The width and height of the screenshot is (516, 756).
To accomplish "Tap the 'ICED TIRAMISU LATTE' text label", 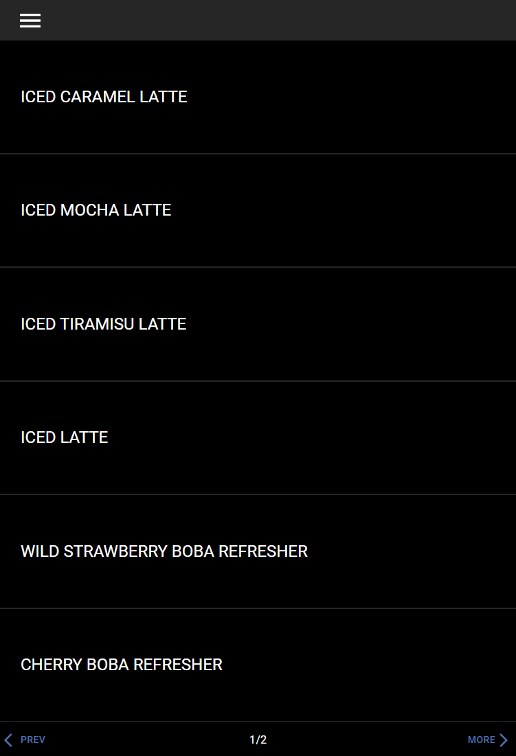I will click(103, 323).
